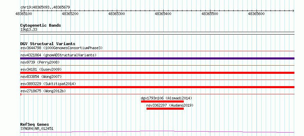Select the purple nsv4321864 gnomAD variant bar

click(157, 58)
